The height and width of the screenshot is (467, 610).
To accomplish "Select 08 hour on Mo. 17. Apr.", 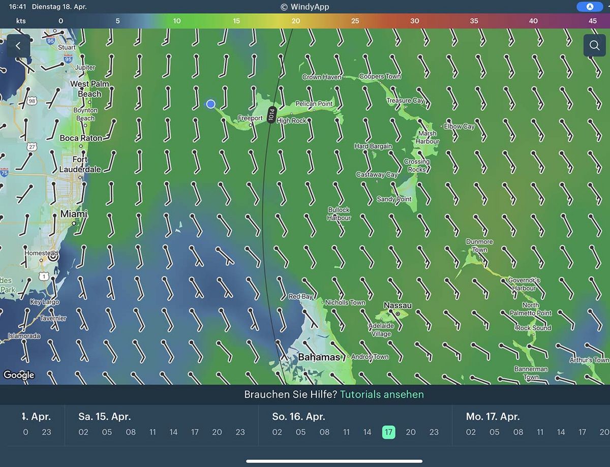I will [x=518, y=432].
